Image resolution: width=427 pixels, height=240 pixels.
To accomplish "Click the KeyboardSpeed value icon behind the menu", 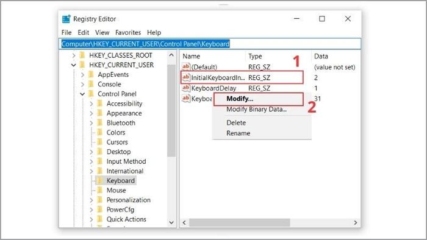I will click(x=185, y=99).
